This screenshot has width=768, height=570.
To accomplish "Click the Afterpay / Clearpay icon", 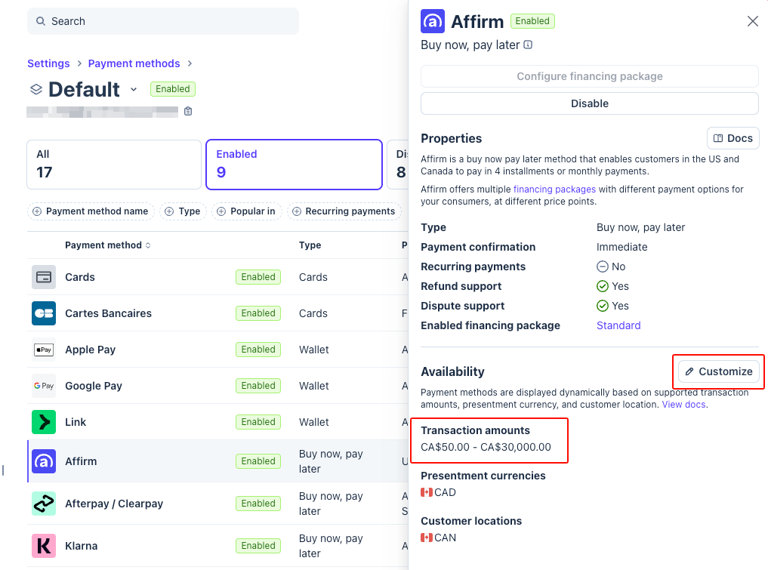I will [x=44, y=504].
